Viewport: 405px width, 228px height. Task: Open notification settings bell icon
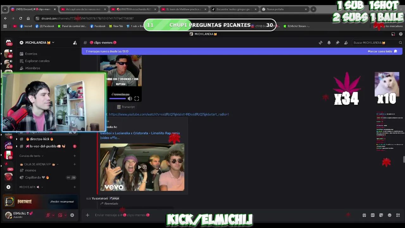coord(329,43)
